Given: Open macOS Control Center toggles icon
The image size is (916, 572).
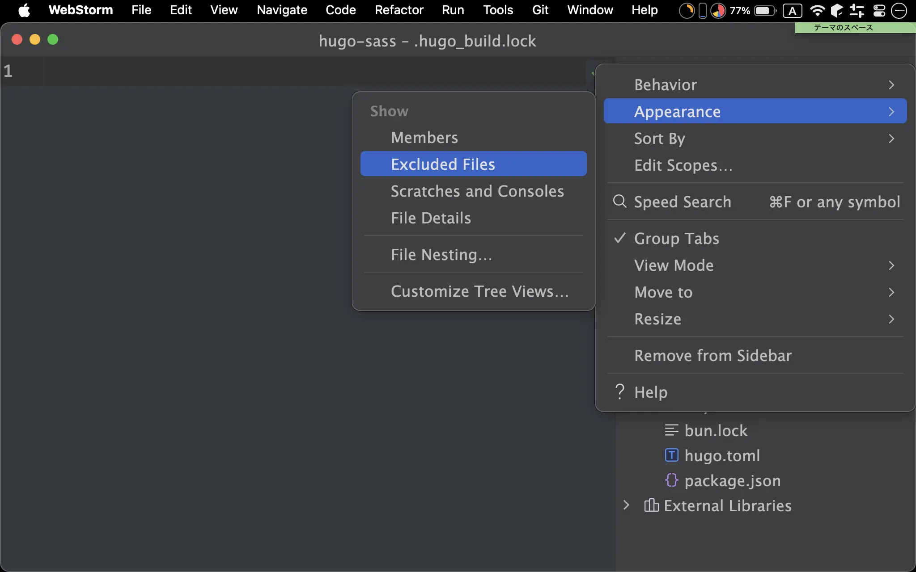Looking at the screenshot, I should click(879, 10).
